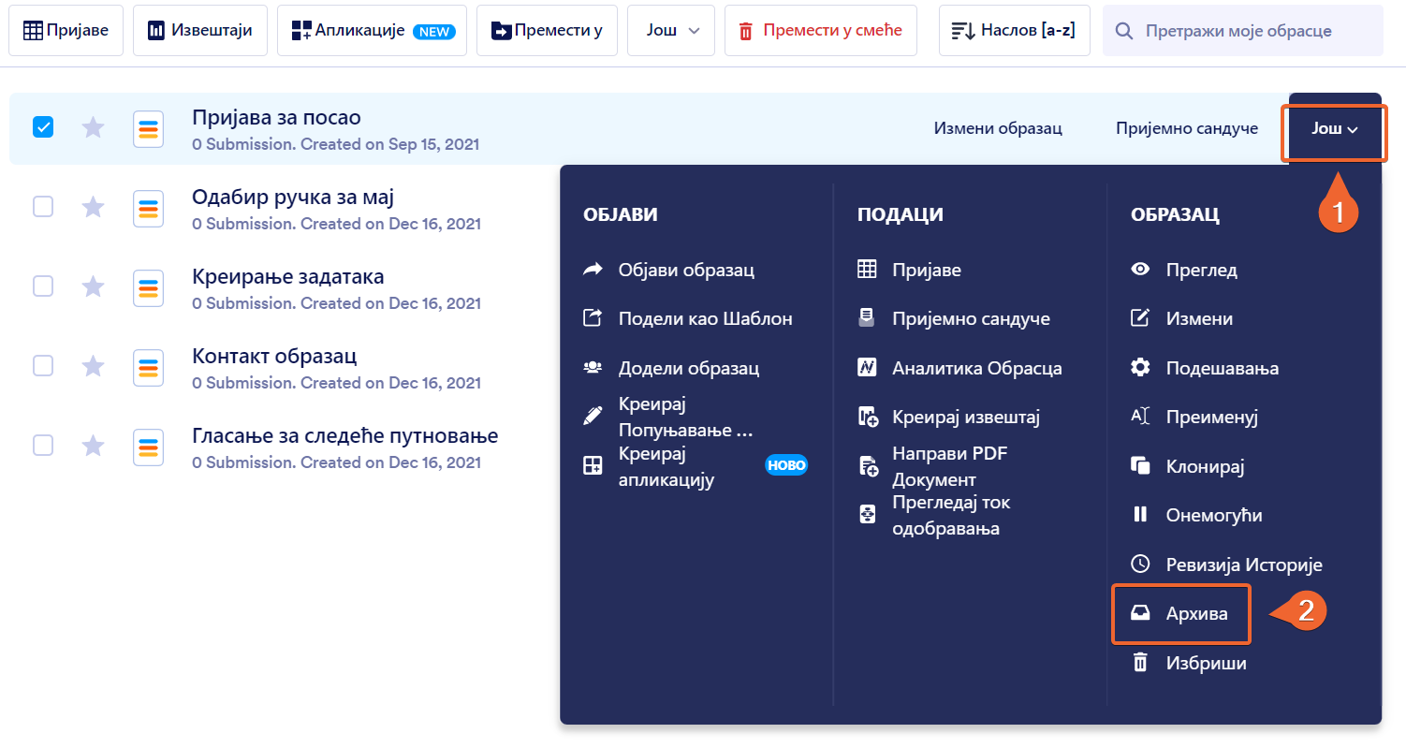Click Премести у смеће button
The height and width of the screenshot is (748, 1406).
(x=820, y=30)
